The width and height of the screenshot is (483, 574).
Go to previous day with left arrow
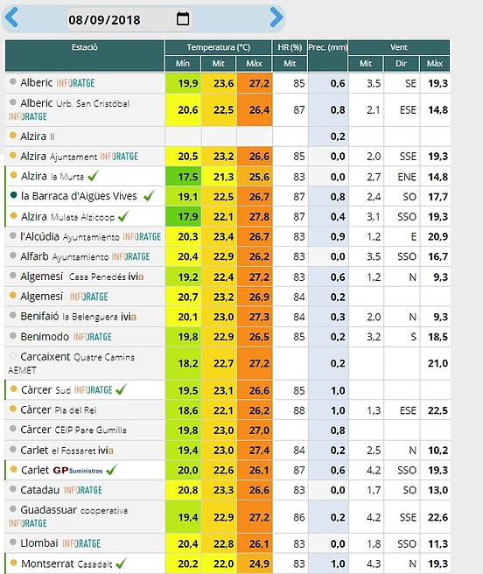(x=11, y=17)
